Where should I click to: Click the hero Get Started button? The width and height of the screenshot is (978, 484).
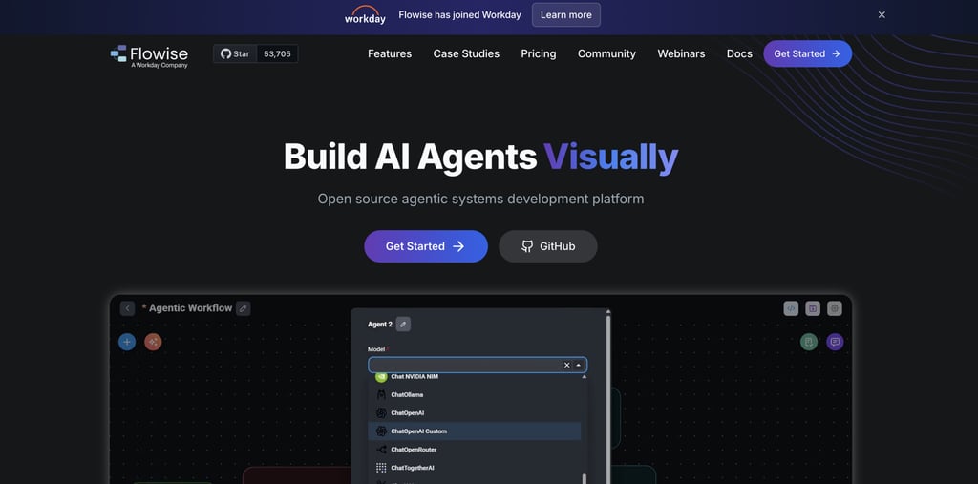[x=425, y=246]
